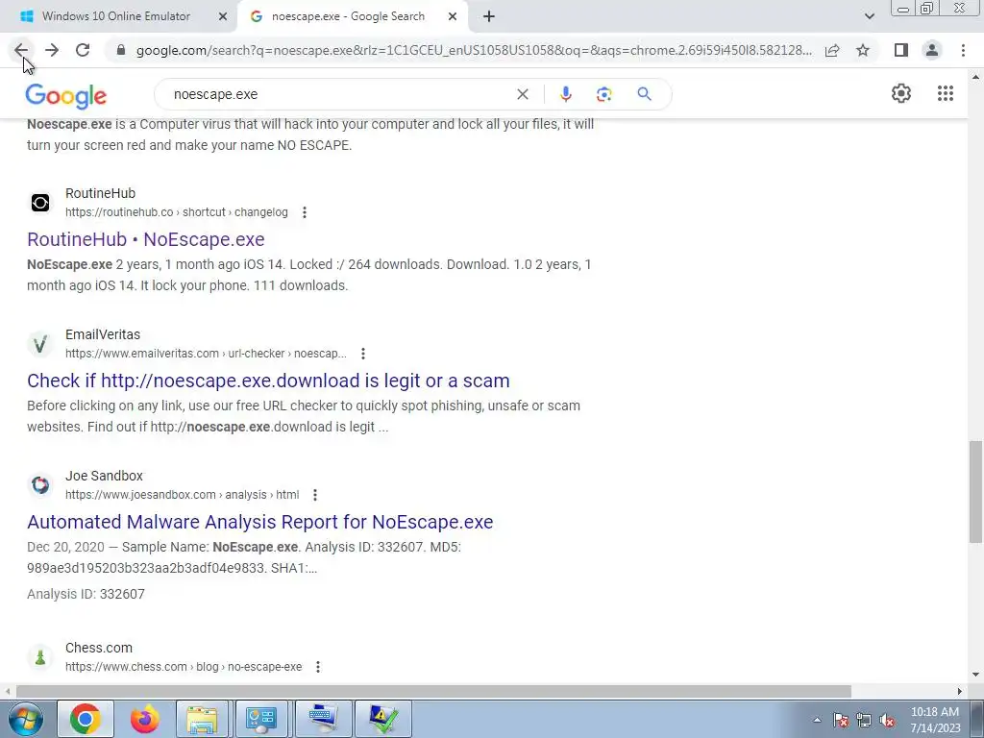Click the chess.com blog breadcrumb URL
This screenshot has width=984, height=738.
pos(184,667)
